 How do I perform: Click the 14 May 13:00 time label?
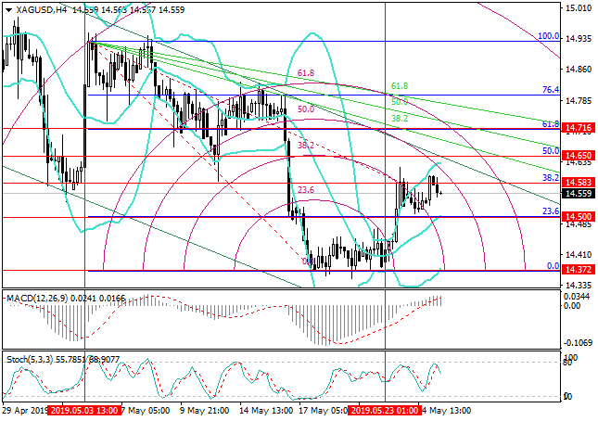click(x=267, y=410)
